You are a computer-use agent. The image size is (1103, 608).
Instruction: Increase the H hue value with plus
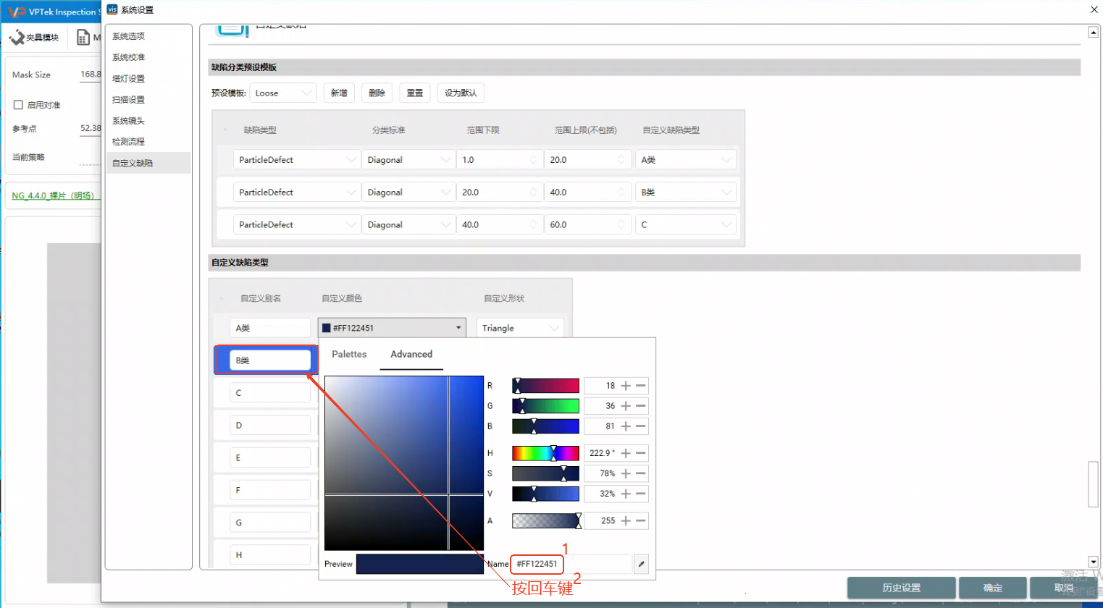626,453
